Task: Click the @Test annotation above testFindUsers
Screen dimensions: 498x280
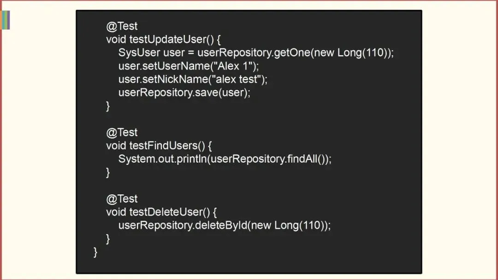Action: click(x=122, y=133)
